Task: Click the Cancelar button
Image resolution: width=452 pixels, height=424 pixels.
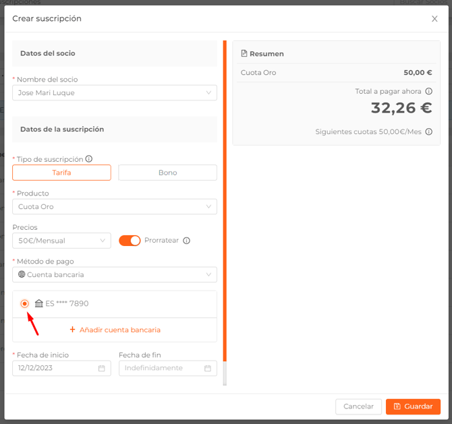Action: click(358, 406)
